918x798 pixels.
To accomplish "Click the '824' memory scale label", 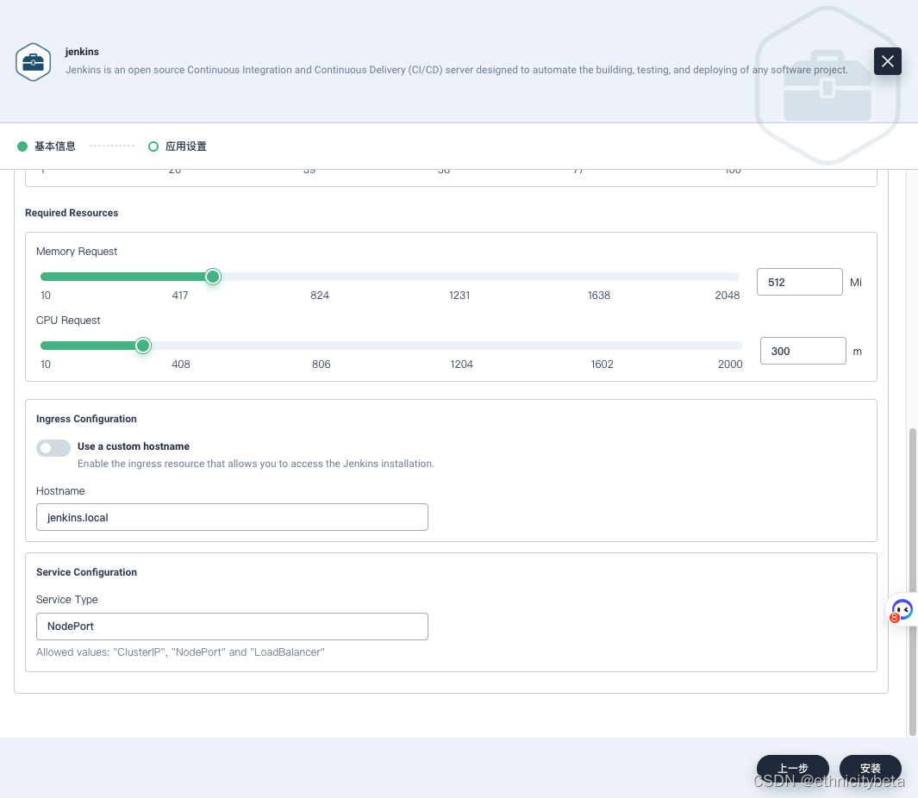I will point(320,296).
